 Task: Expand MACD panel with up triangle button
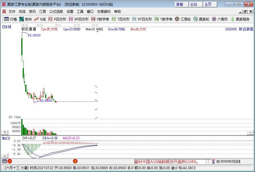point(5,156)
